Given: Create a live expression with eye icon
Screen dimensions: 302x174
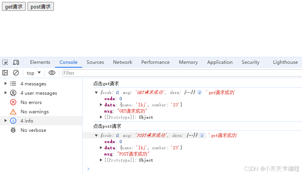Looking at the screenshot, I should coord(52,73).
